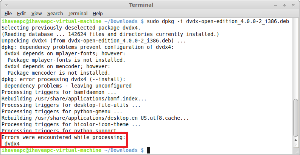Click the highlighted 'Errors were encountered' message
Image resolution: width=300 pixels, height=155 pixels.
click(x=63, y=137)
